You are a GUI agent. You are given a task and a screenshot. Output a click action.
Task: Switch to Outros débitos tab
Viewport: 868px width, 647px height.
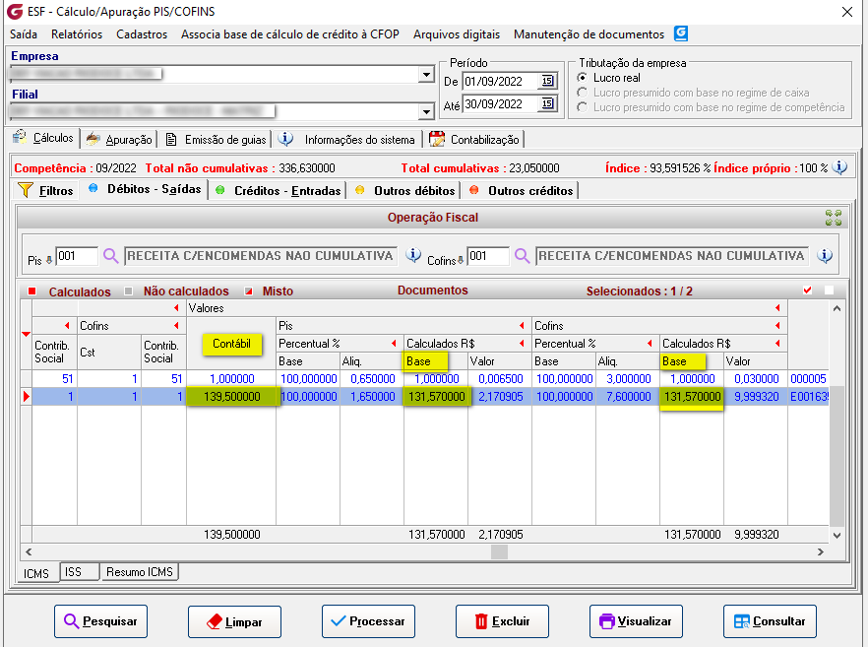(x=406, y=191)
